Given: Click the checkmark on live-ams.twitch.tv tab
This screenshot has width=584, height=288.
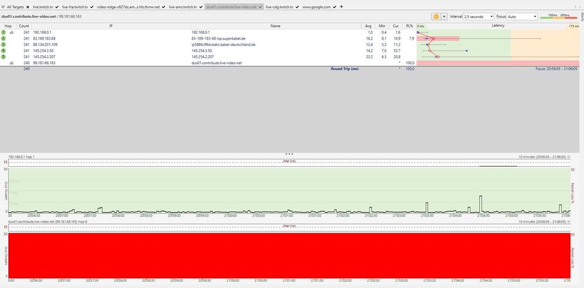Looking at the screenshot, I should tap(201, 6).
